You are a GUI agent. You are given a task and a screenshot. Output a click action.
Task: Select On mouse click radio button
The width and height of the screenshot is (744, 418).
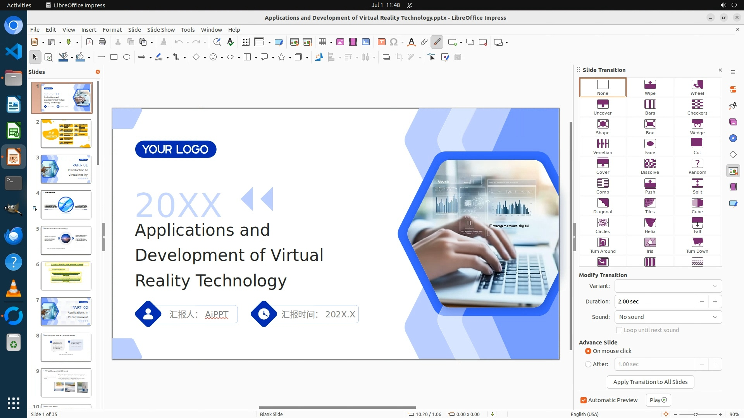[x=588, y=351]
